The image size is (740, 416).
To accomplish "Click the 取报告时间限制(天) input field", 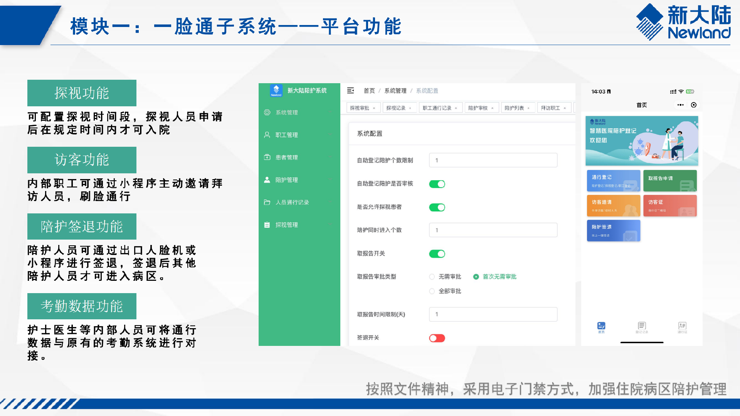I will coord(493,314).
